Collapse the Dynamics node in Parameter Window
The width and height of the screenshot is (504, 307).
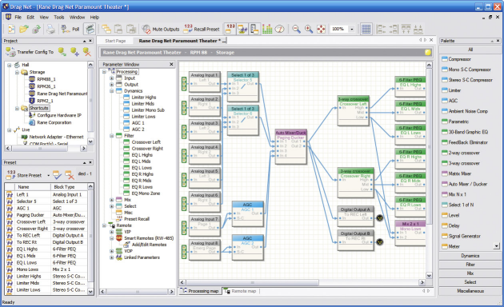pos(111,91)
